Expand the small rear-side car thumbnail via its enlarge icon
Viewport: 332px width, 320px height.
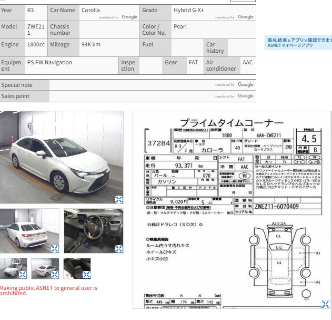tap(55, 275)
